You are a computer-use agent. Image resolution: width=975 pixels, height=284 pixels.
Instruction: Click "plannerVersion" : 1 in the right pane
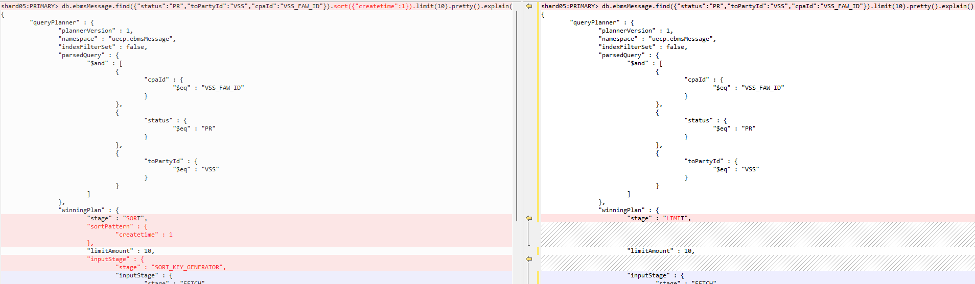[636, 31]
